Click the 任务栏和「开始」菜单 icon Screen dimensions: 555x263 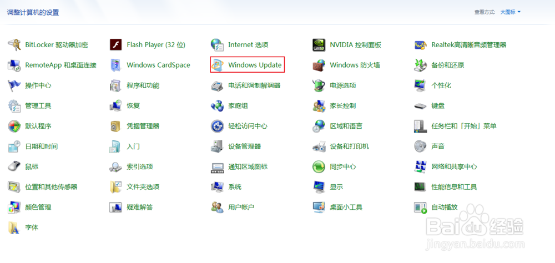point(420,126)
